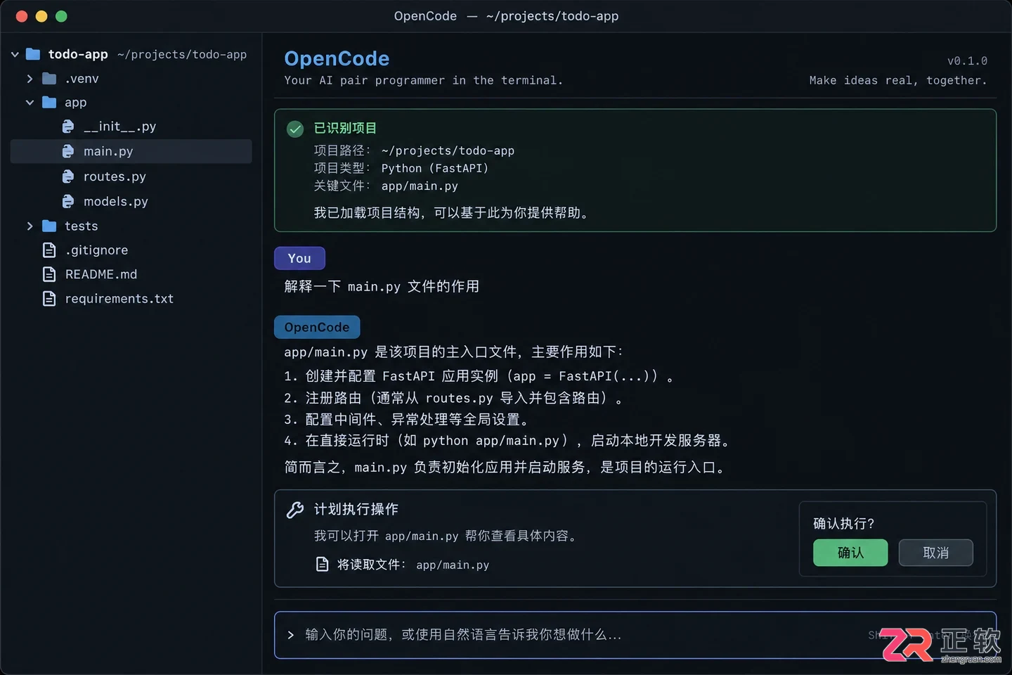Focus the question input field

click(x=635, y=635)
